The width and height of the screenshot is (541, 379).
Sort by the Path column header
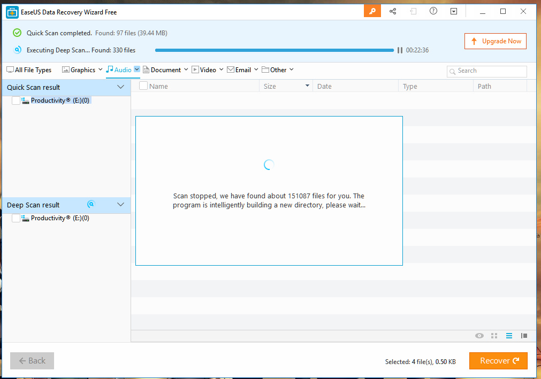click(484, 86)
